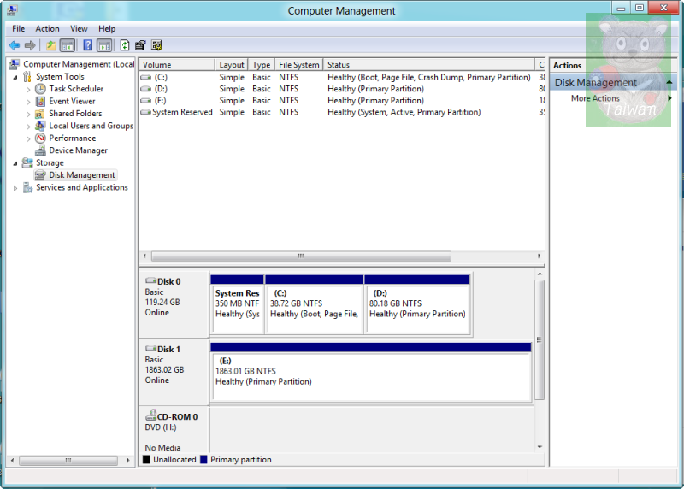Image resolution: width=684 pixels, height=489 pixels.
Task: Click the Disk 0 drive icon
Action: click(150, 281)
